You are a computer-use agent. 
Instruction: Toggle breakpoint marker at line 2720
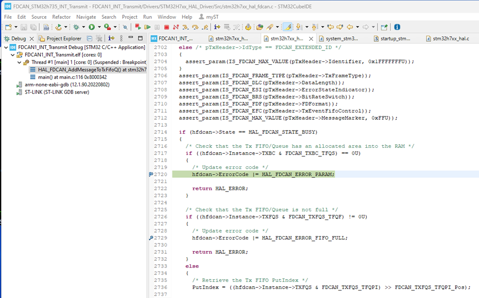click(x=151, y=174)
